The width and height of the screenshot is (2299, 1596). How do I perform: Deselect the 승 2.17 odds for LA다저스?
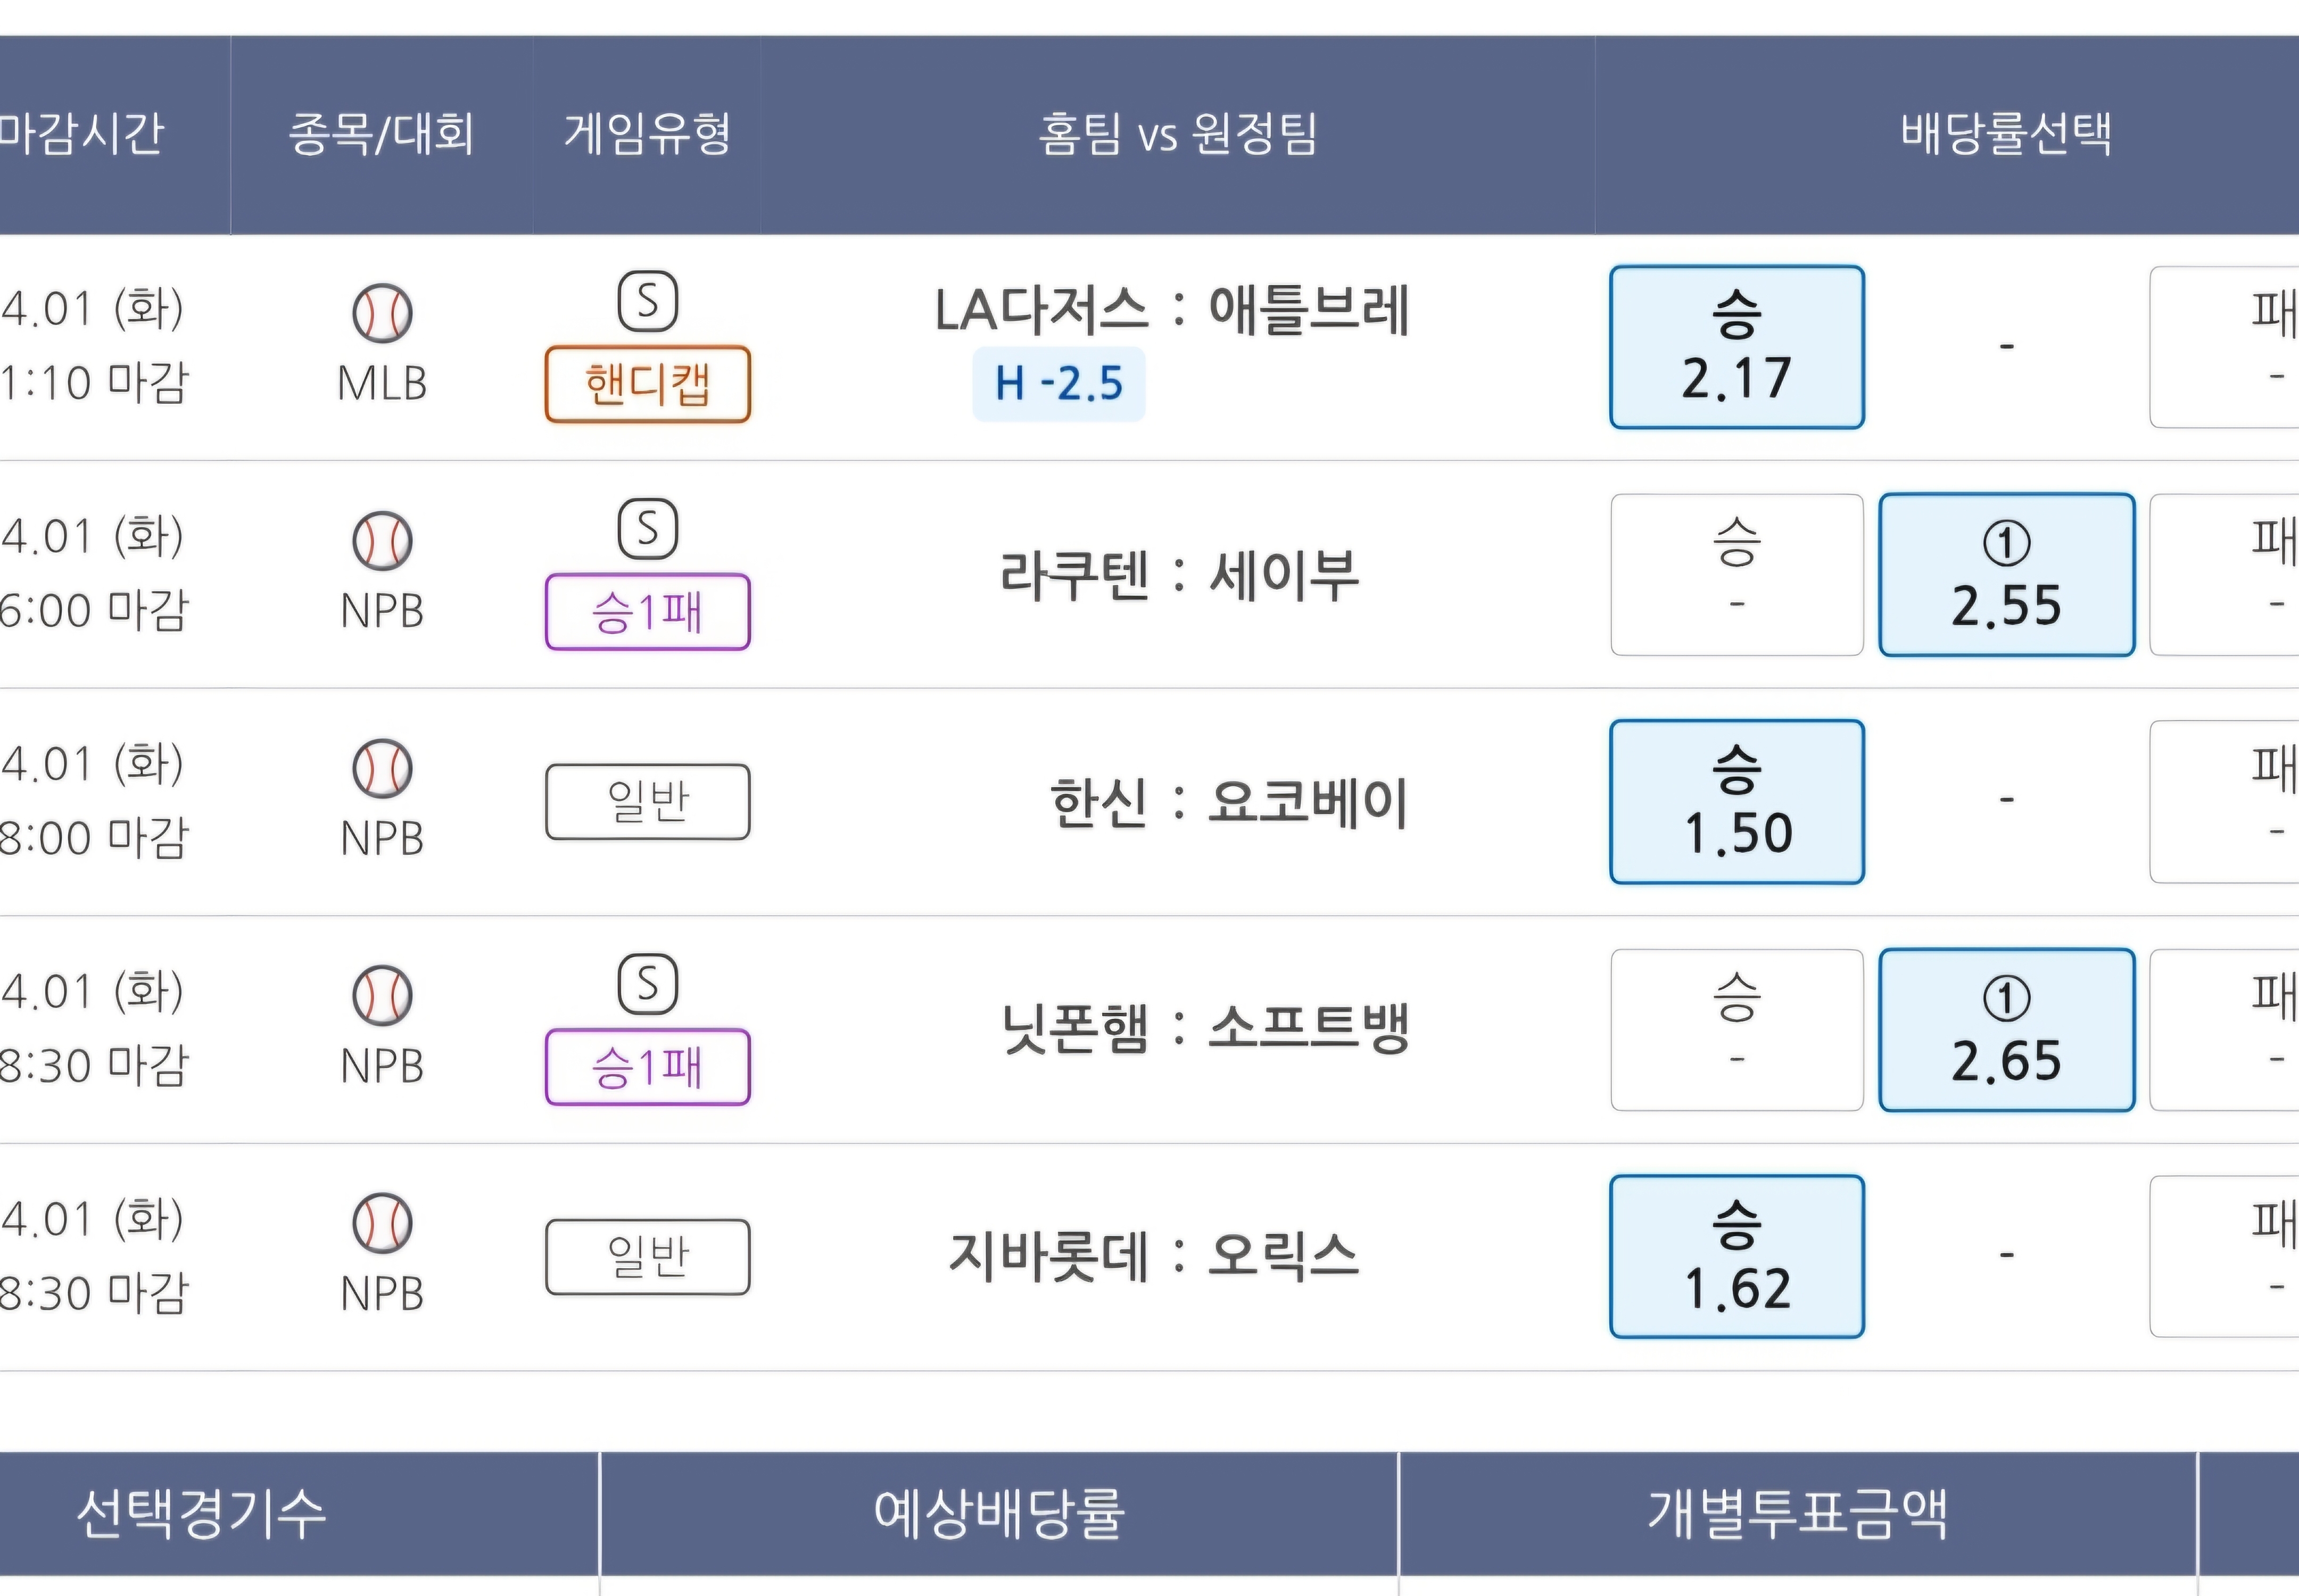1736,347
